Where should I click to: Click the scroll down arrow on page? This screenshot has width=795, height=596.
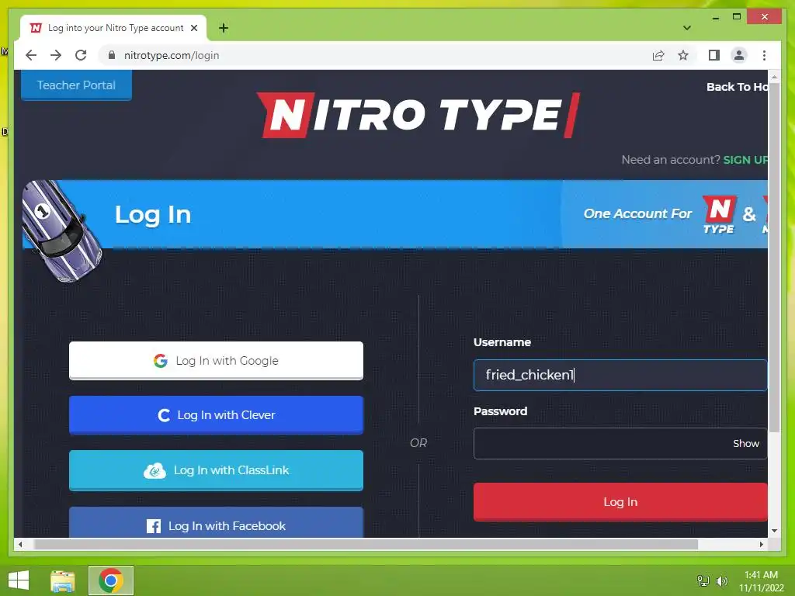[774, 531]
